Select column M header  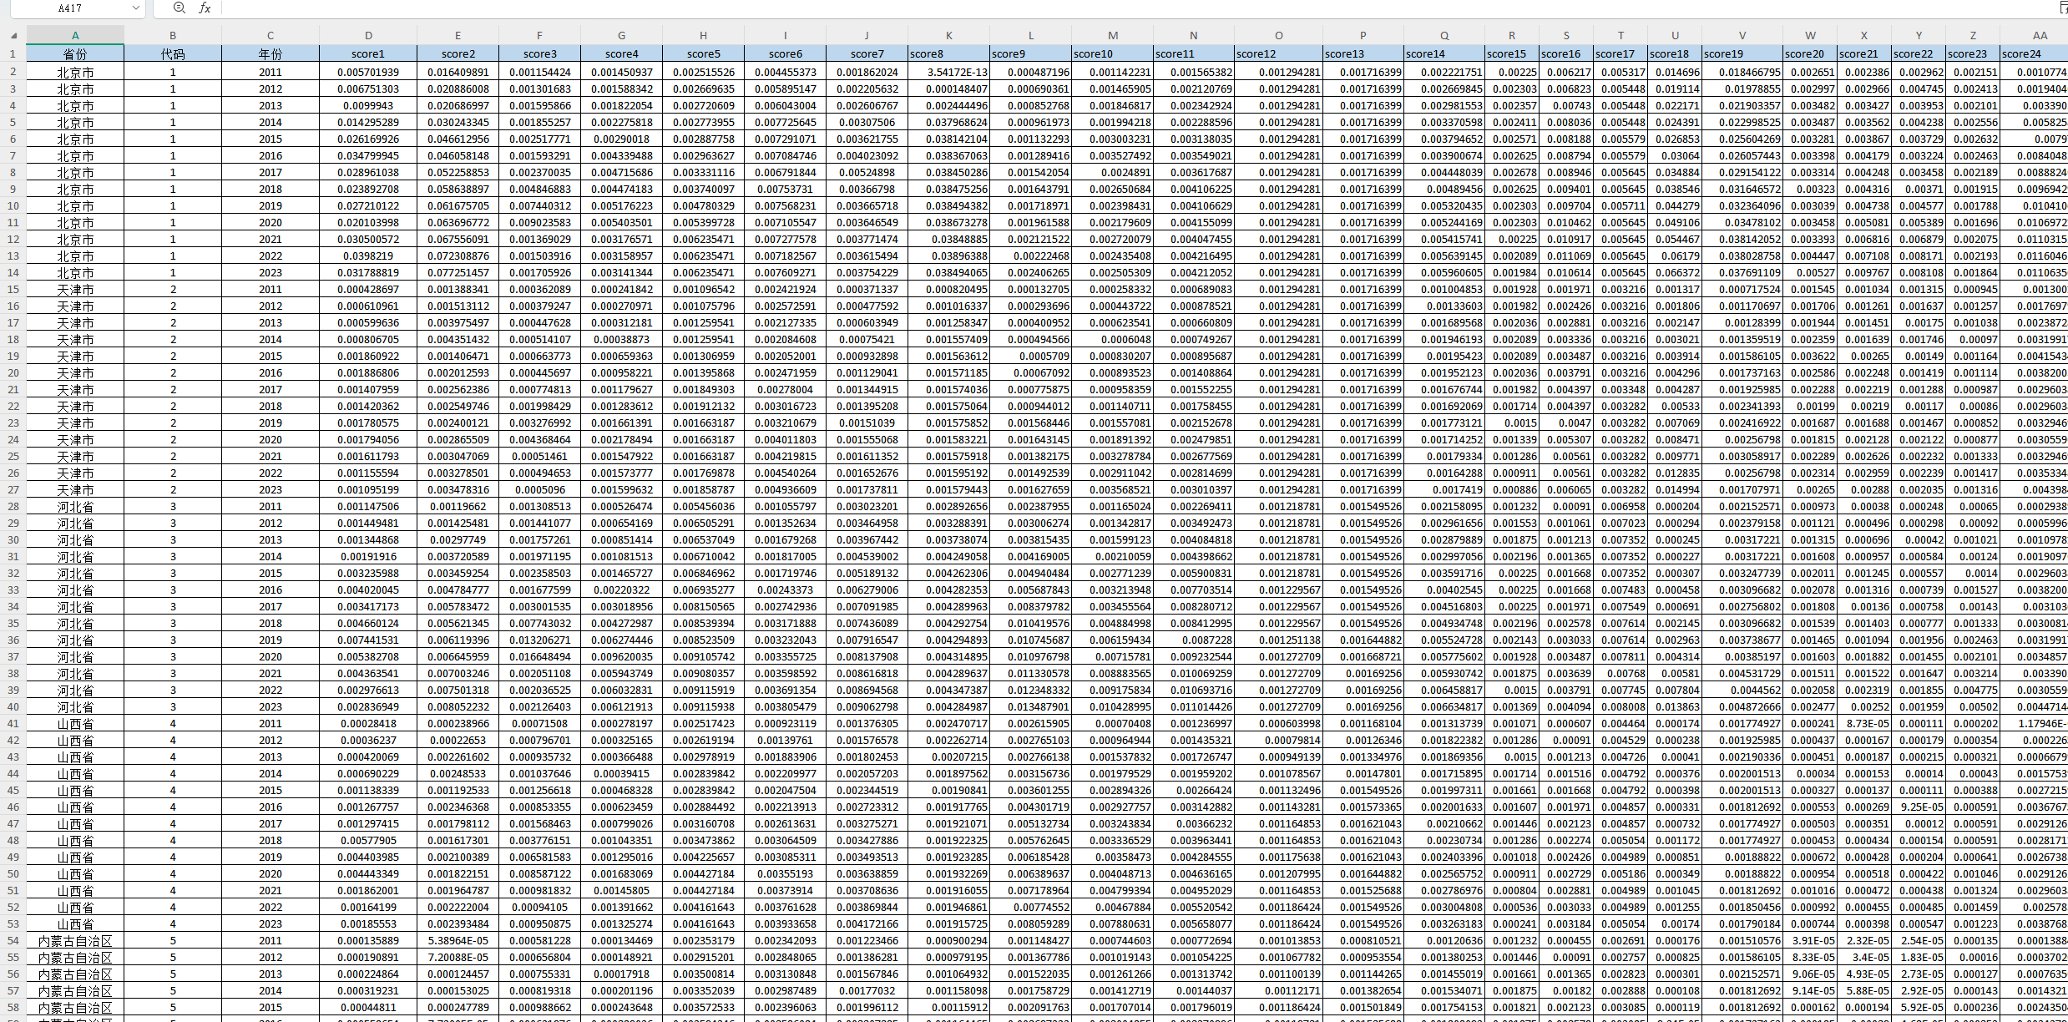coord(1112,35)
